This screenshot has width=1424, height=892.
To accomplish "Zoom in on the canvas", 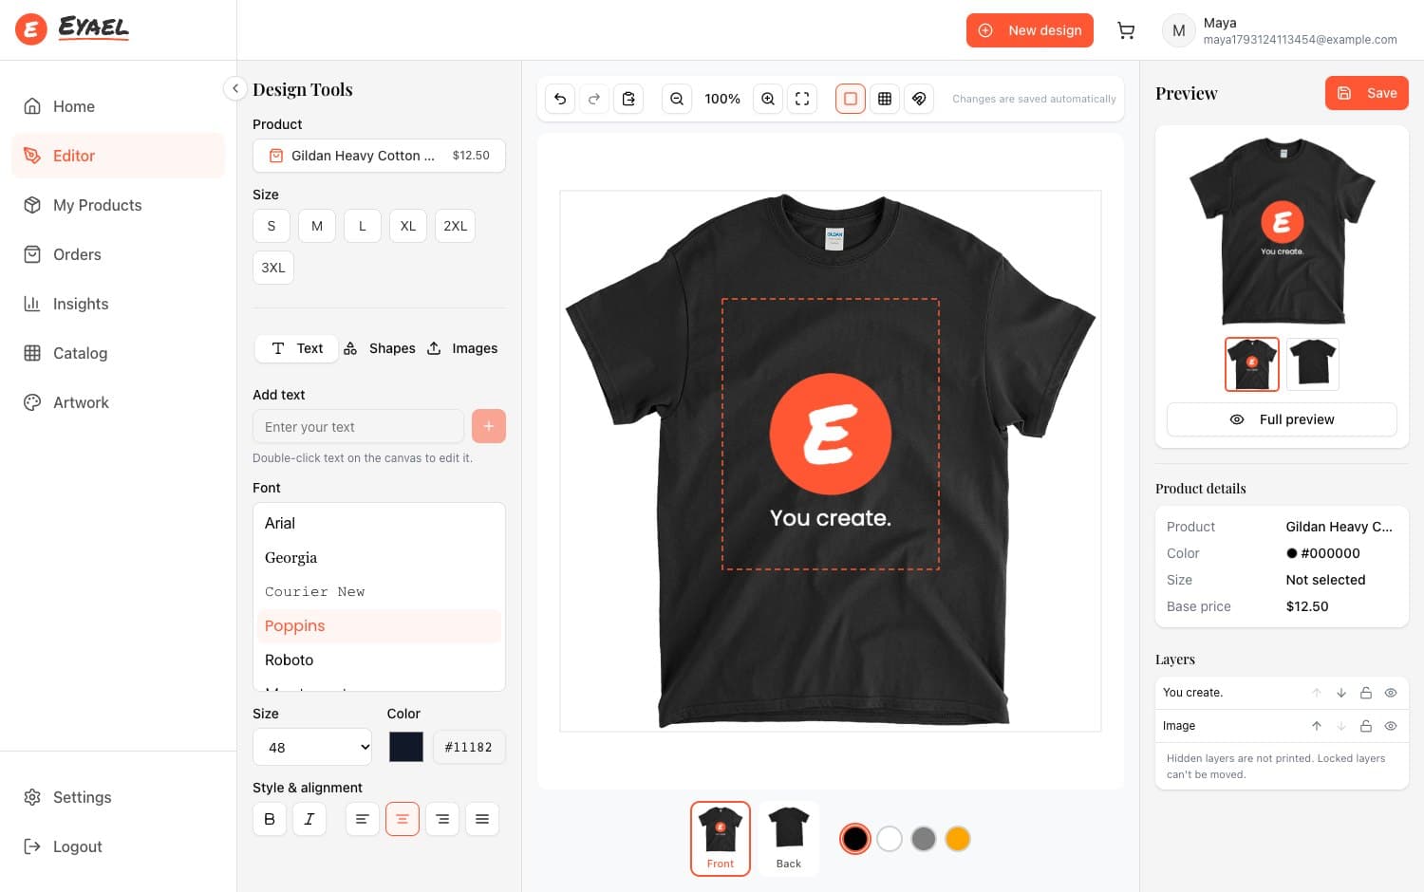I will coord(768,99).
